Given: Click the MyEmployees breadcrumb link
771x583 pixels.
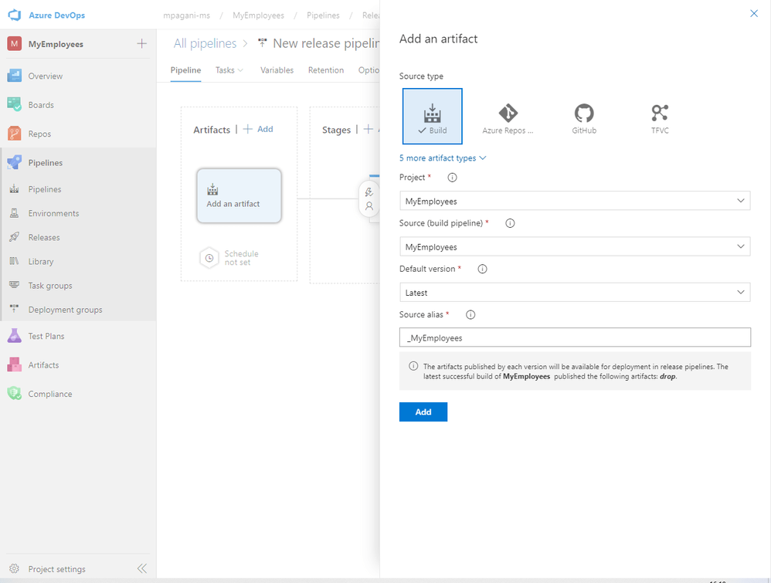Looking at the screenshot, I should pos(258,15).
